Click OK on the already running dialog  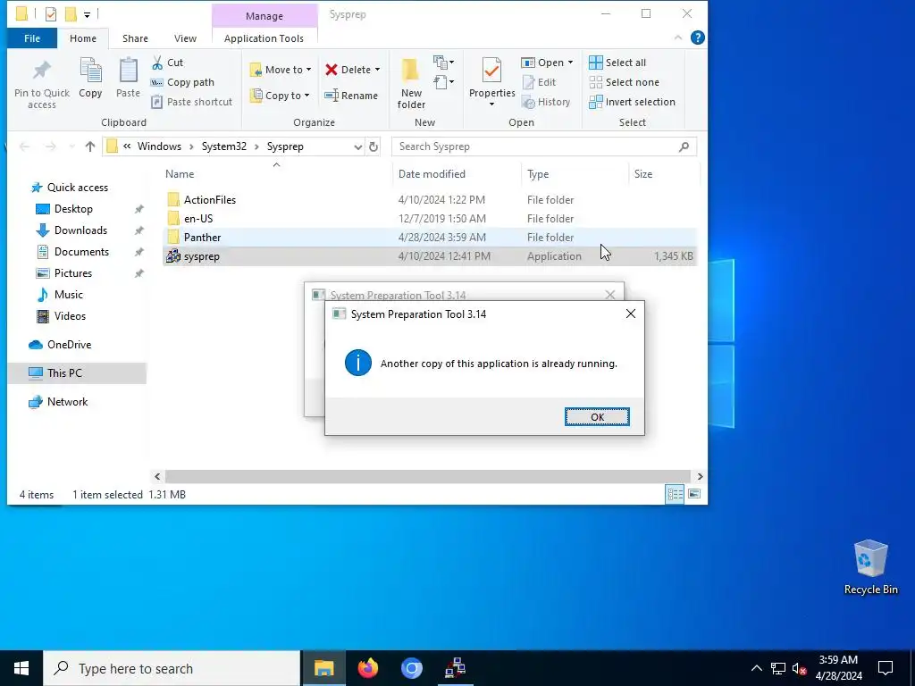pos(597,416)
